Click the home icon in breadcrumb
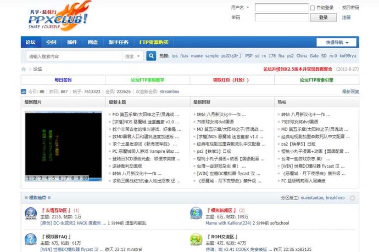Viewport: 379px width, 252px height. click(24, 70)
